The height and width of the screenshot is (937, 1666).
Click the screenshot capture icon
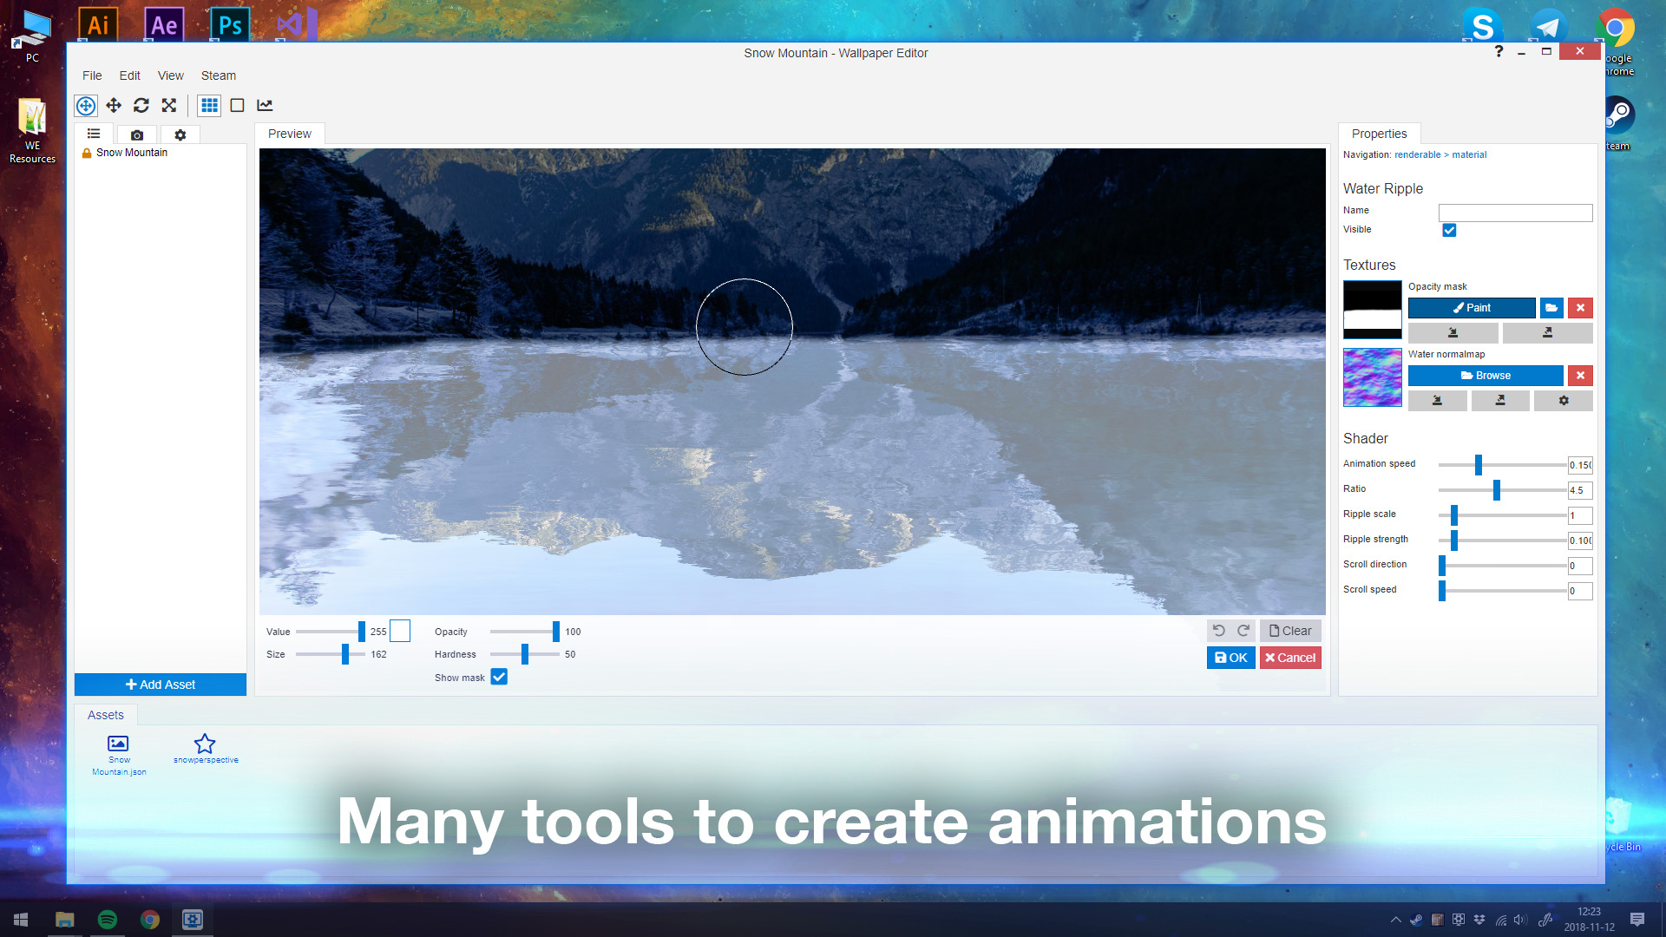[137, 135]
